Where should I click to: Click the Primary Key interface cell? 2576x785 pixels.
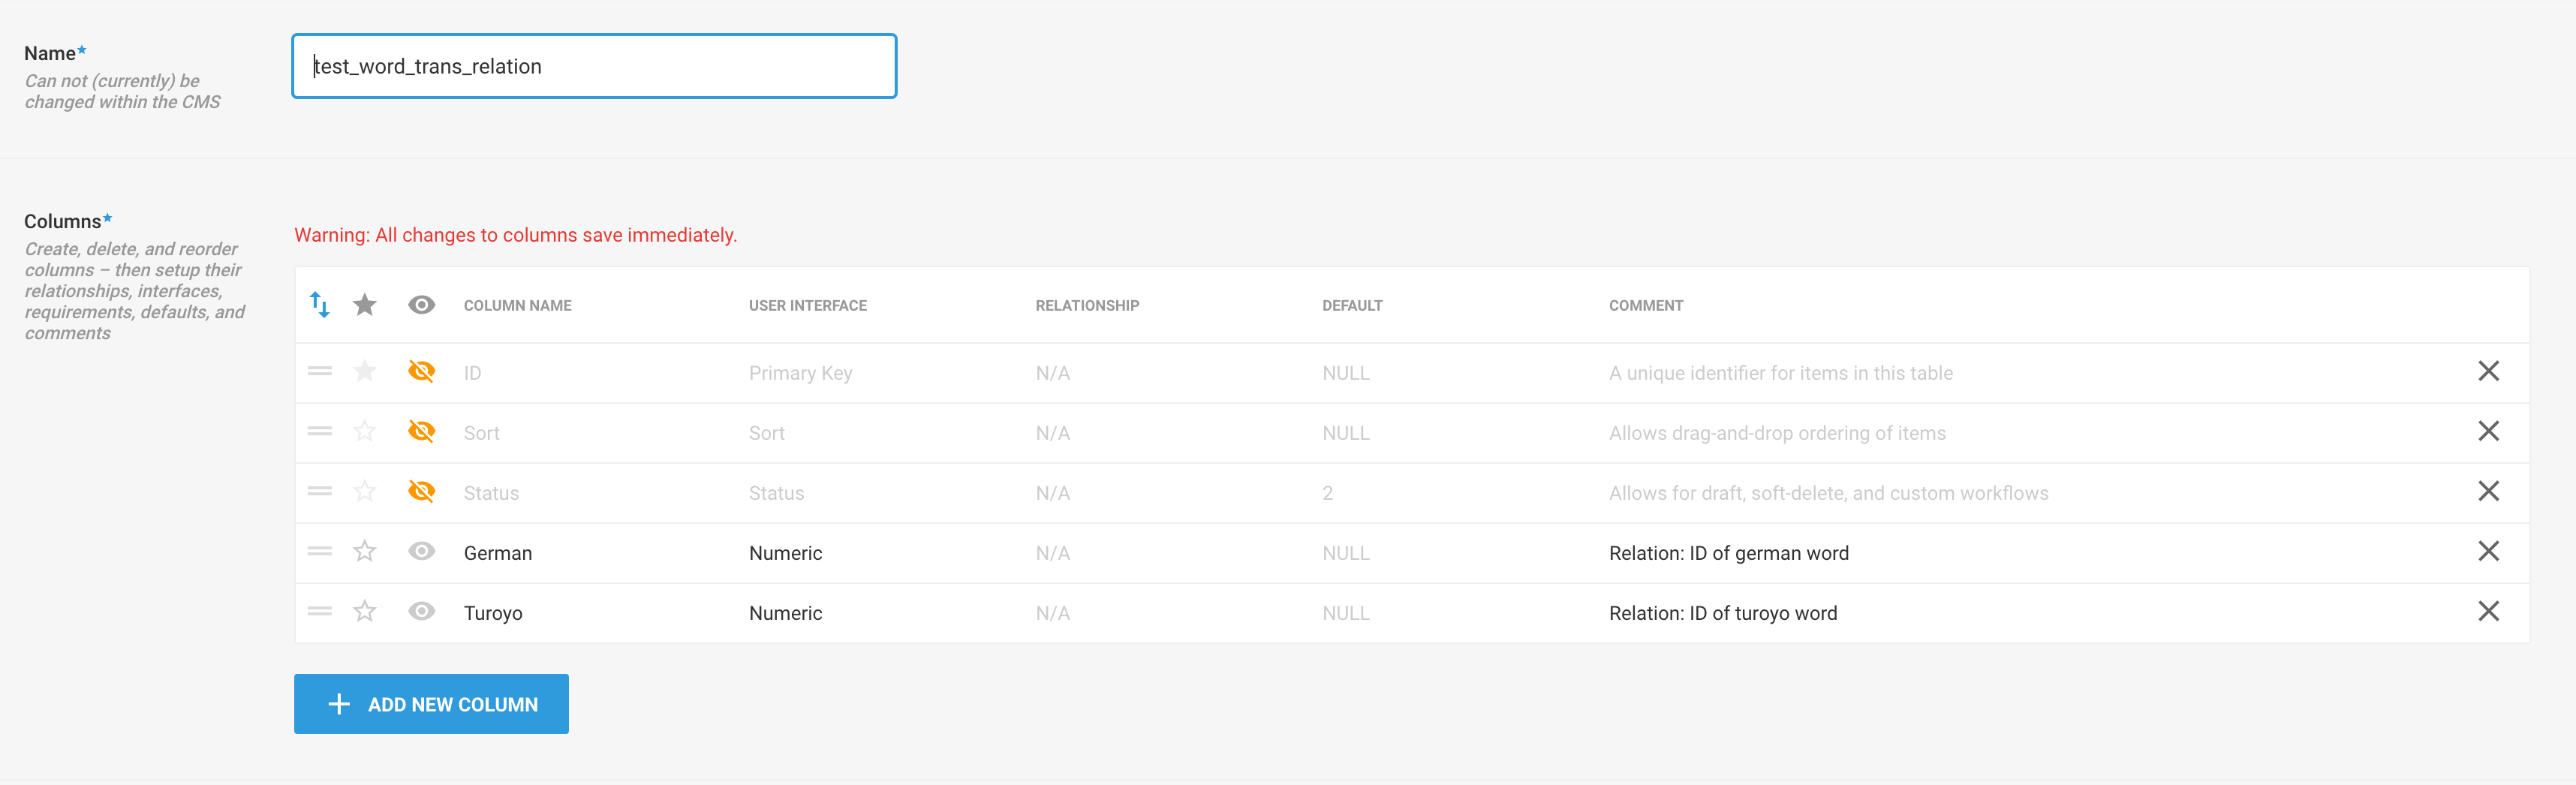coord(801,373)
